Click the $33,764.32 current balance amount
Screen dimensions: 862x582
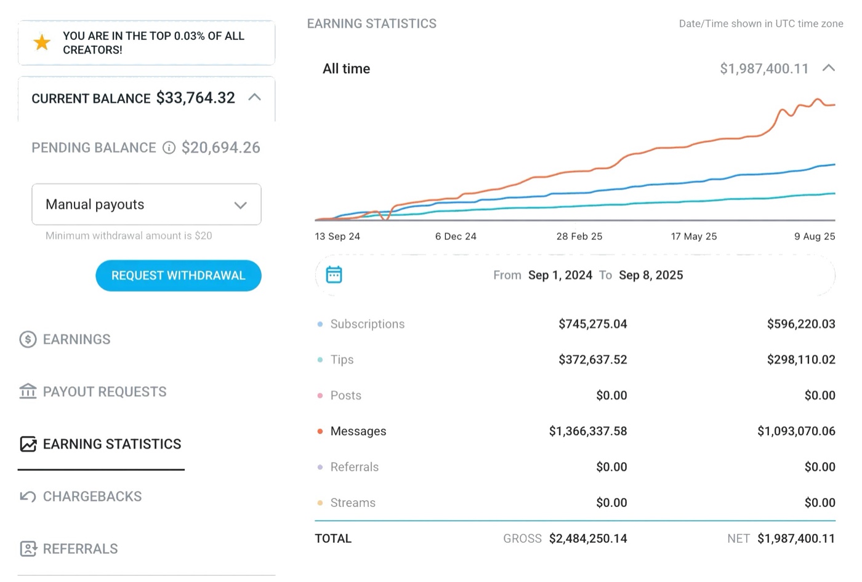[x=196, y=98]
